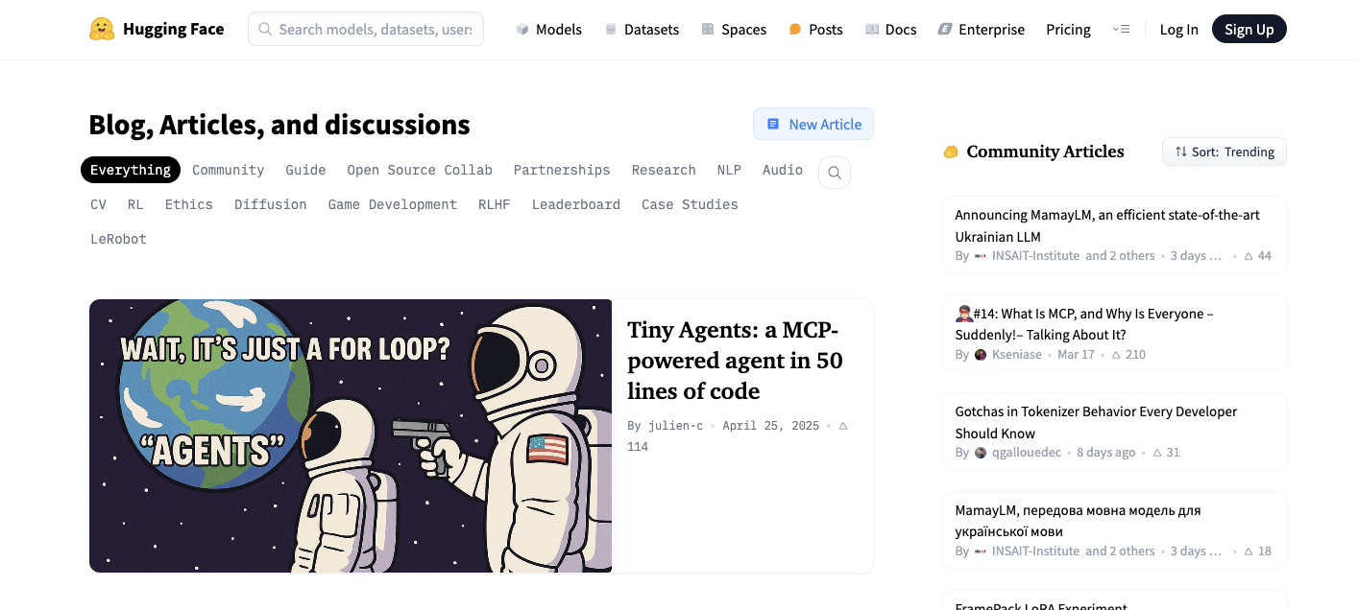Select the Guide filter tag
1358x610 pixels.
coord(305,170)
